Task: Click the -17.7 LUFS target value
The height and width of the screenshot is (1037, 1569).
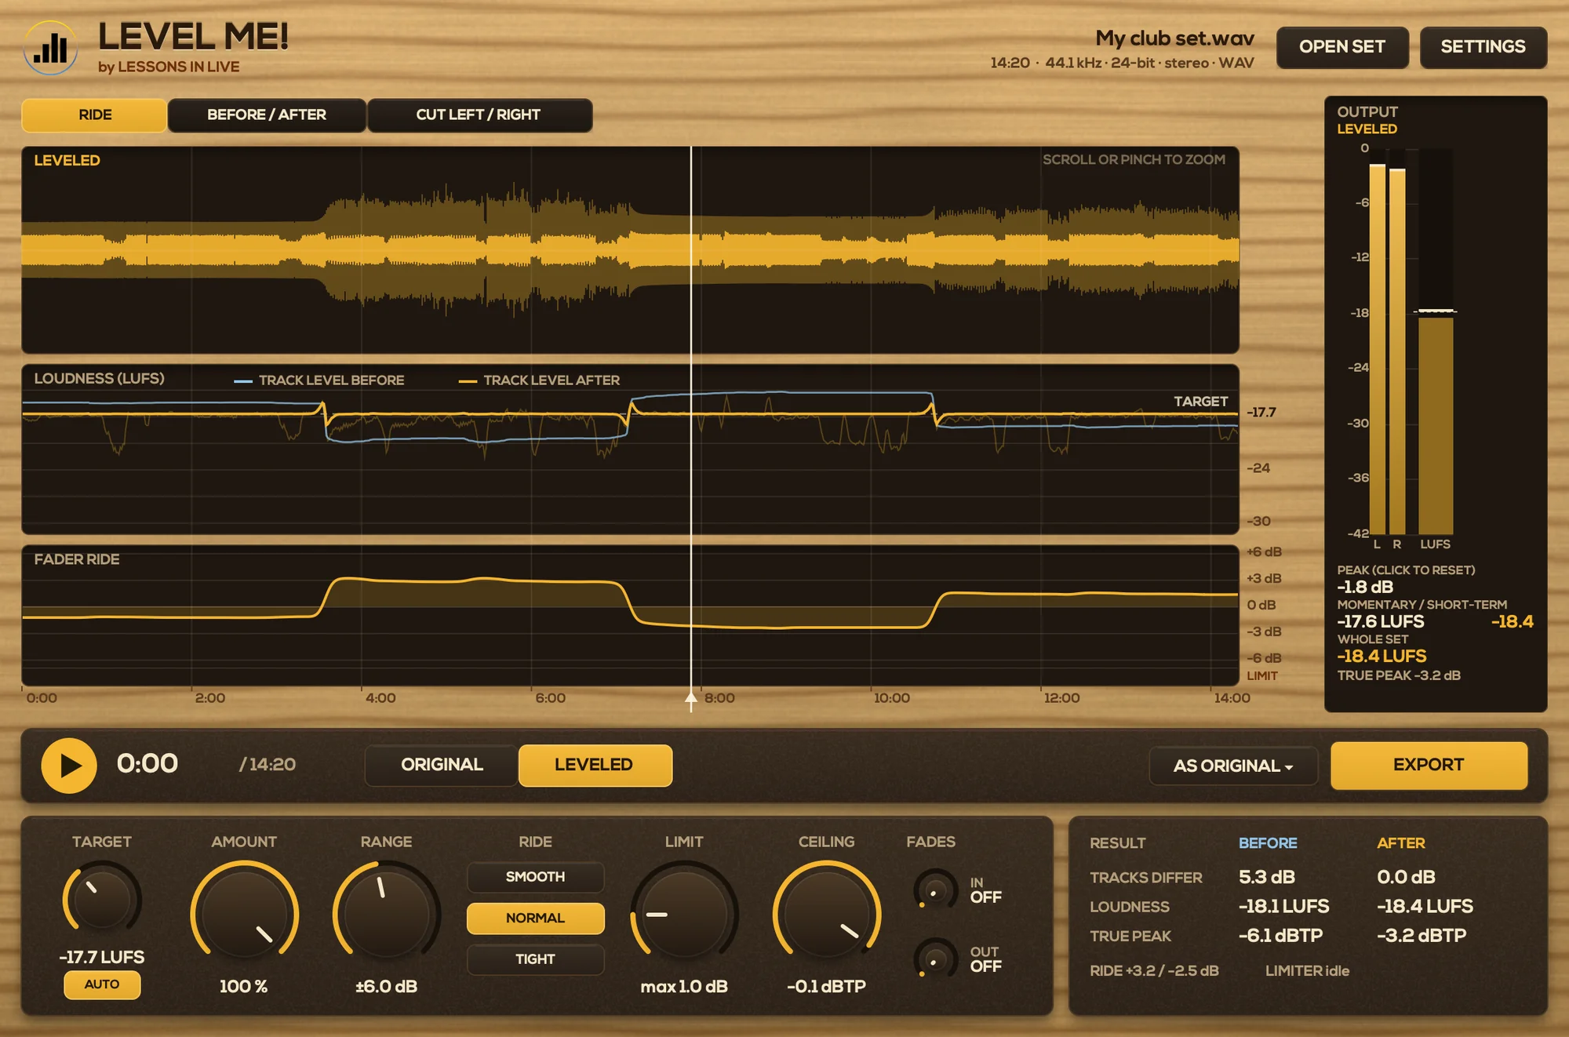Action: tap(102, 957)
